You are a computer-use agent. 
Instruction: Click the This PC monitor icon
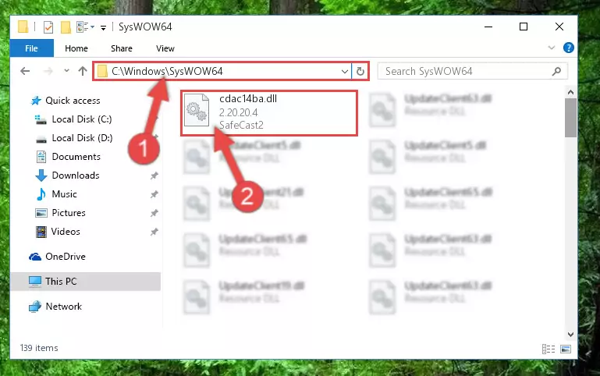click(x=35, y=282)
